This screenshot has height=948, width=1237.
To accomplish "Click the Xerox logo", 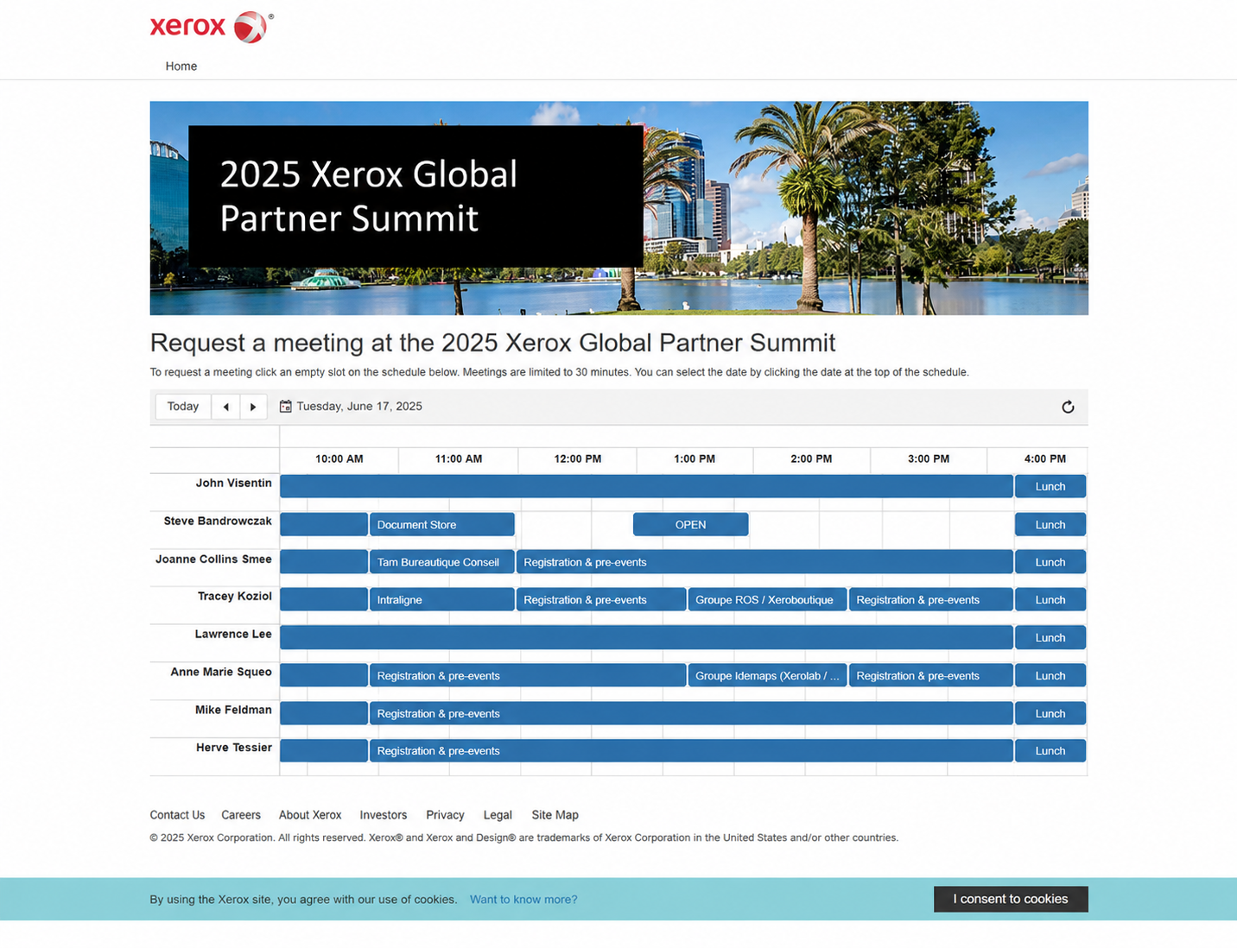I will click(x=212, y=27).
